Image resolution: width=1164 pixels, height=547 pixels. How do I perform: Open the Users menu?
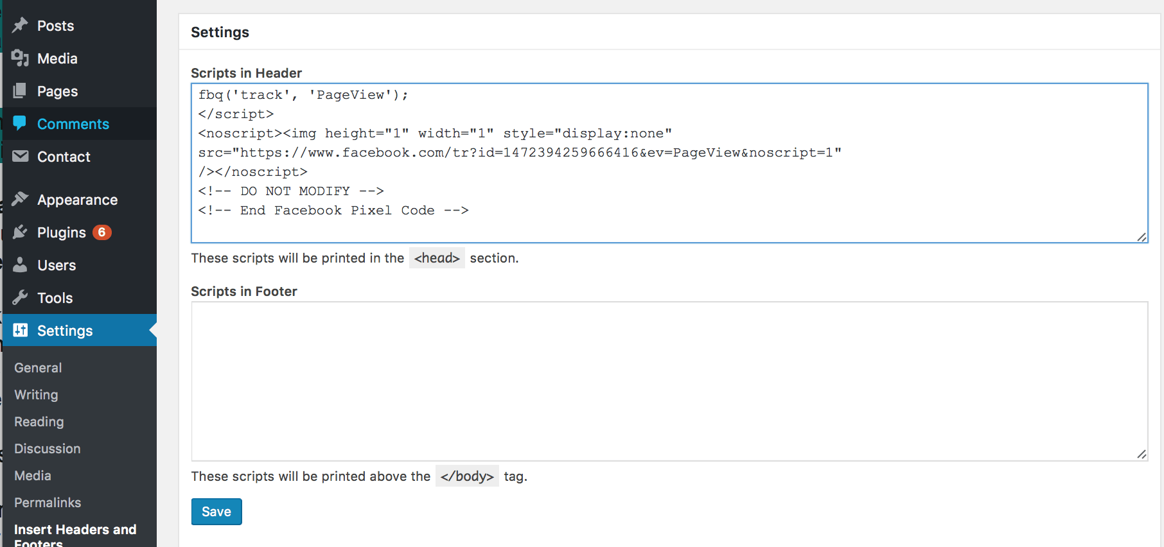tap(80, 265)
